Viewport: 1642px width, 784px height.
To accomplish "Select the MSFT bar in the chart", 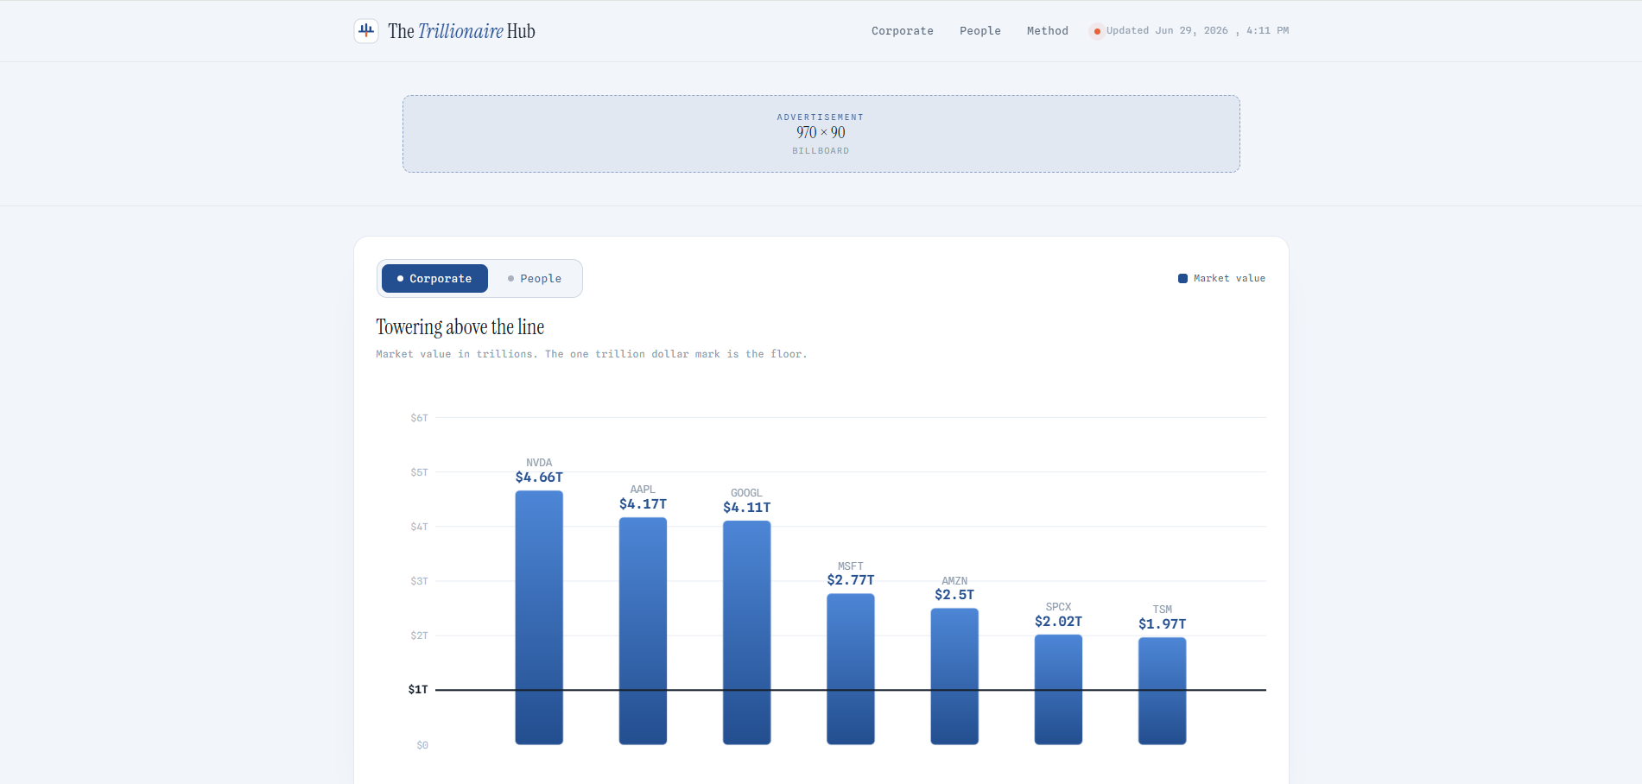I will 851,669.
